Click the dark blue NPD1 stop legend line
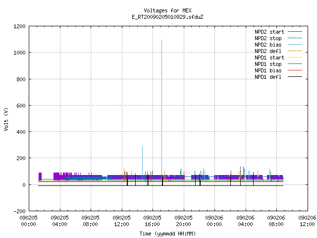Screen dimensions: 317x238 point(295,64)
